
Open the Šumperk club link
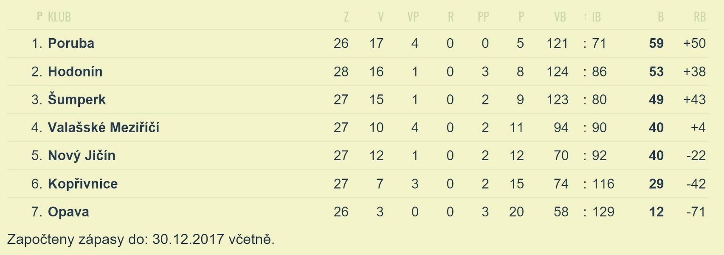(x=77, y=99)
